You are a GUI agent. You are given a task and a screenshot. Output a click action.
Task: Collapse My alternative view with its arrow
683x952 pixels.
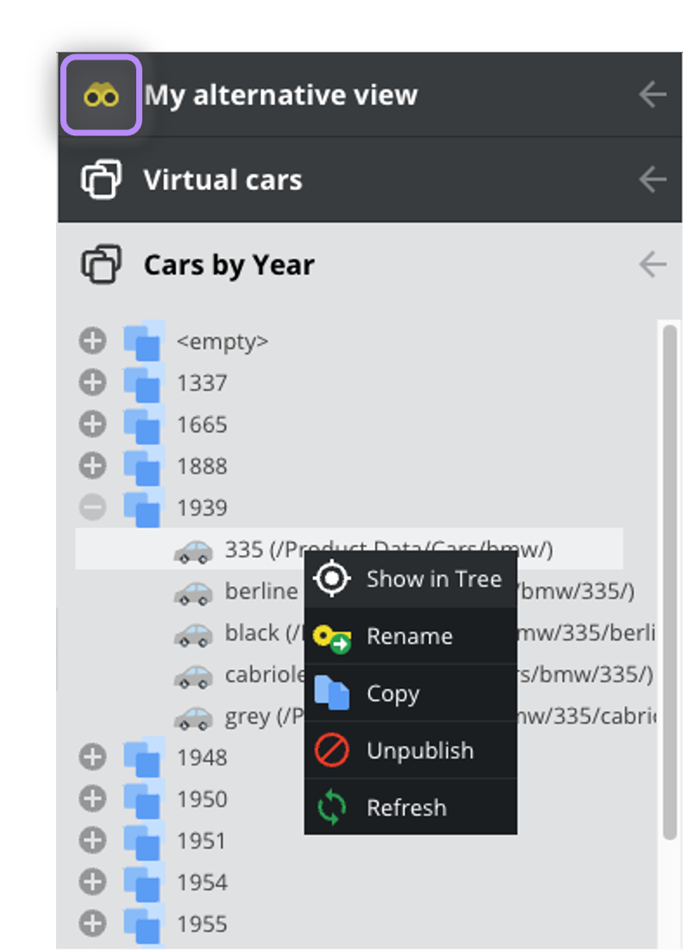click(653, 95)
